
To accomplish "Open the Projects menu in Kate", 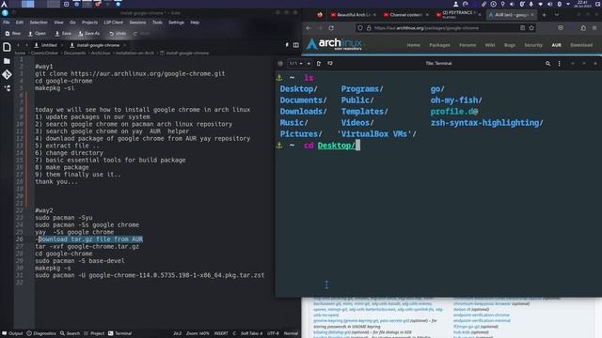I will pos(90,23).
